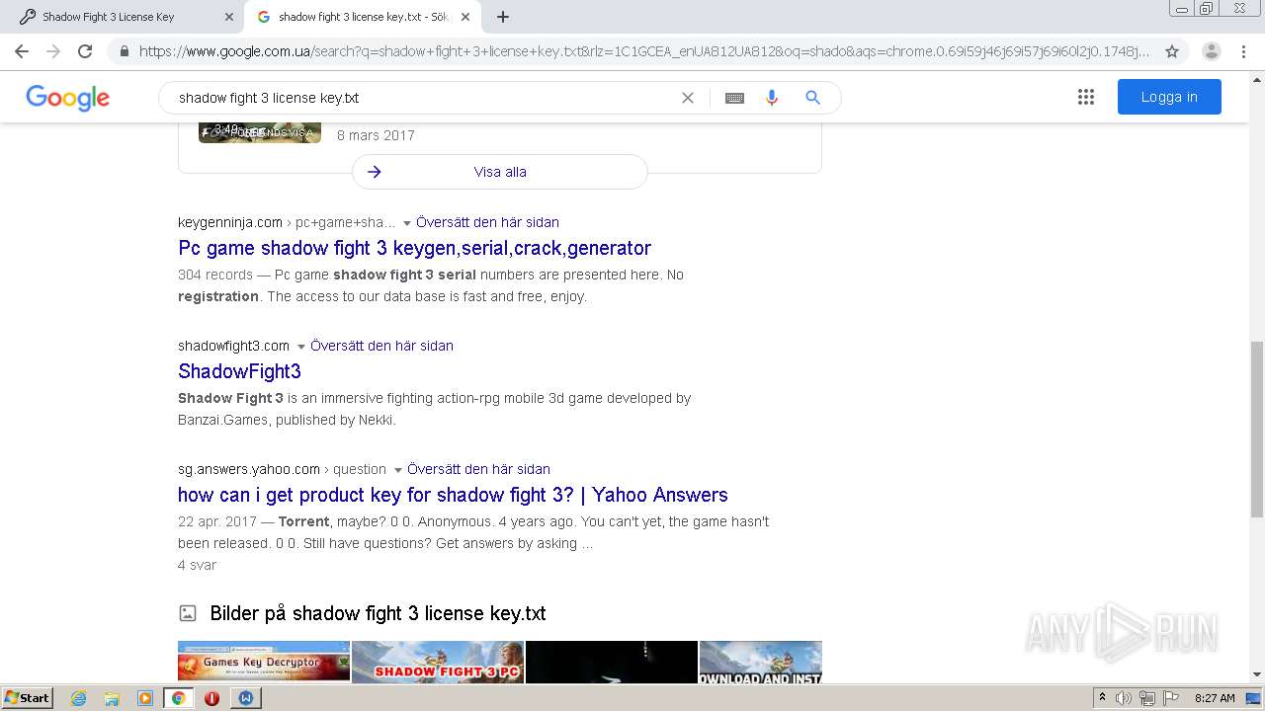Viewport: 1265px width, 711px height.
Task: Bookmark this page with star icon
Action: (x=1172, y=51)
